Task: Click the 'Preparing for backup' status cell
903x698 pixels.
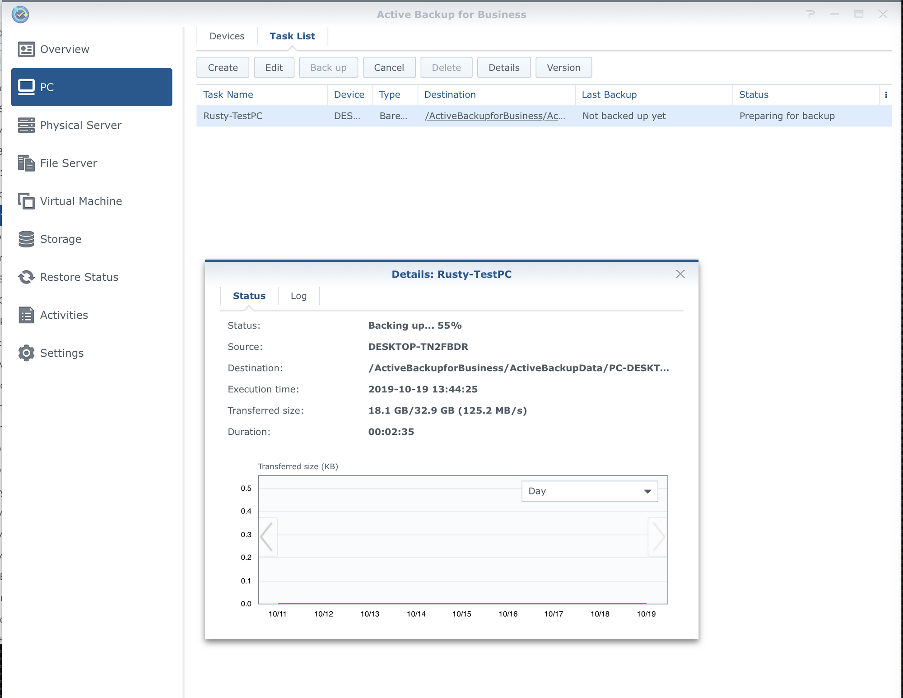Action: pyautogui.click(x=787, y=116)
